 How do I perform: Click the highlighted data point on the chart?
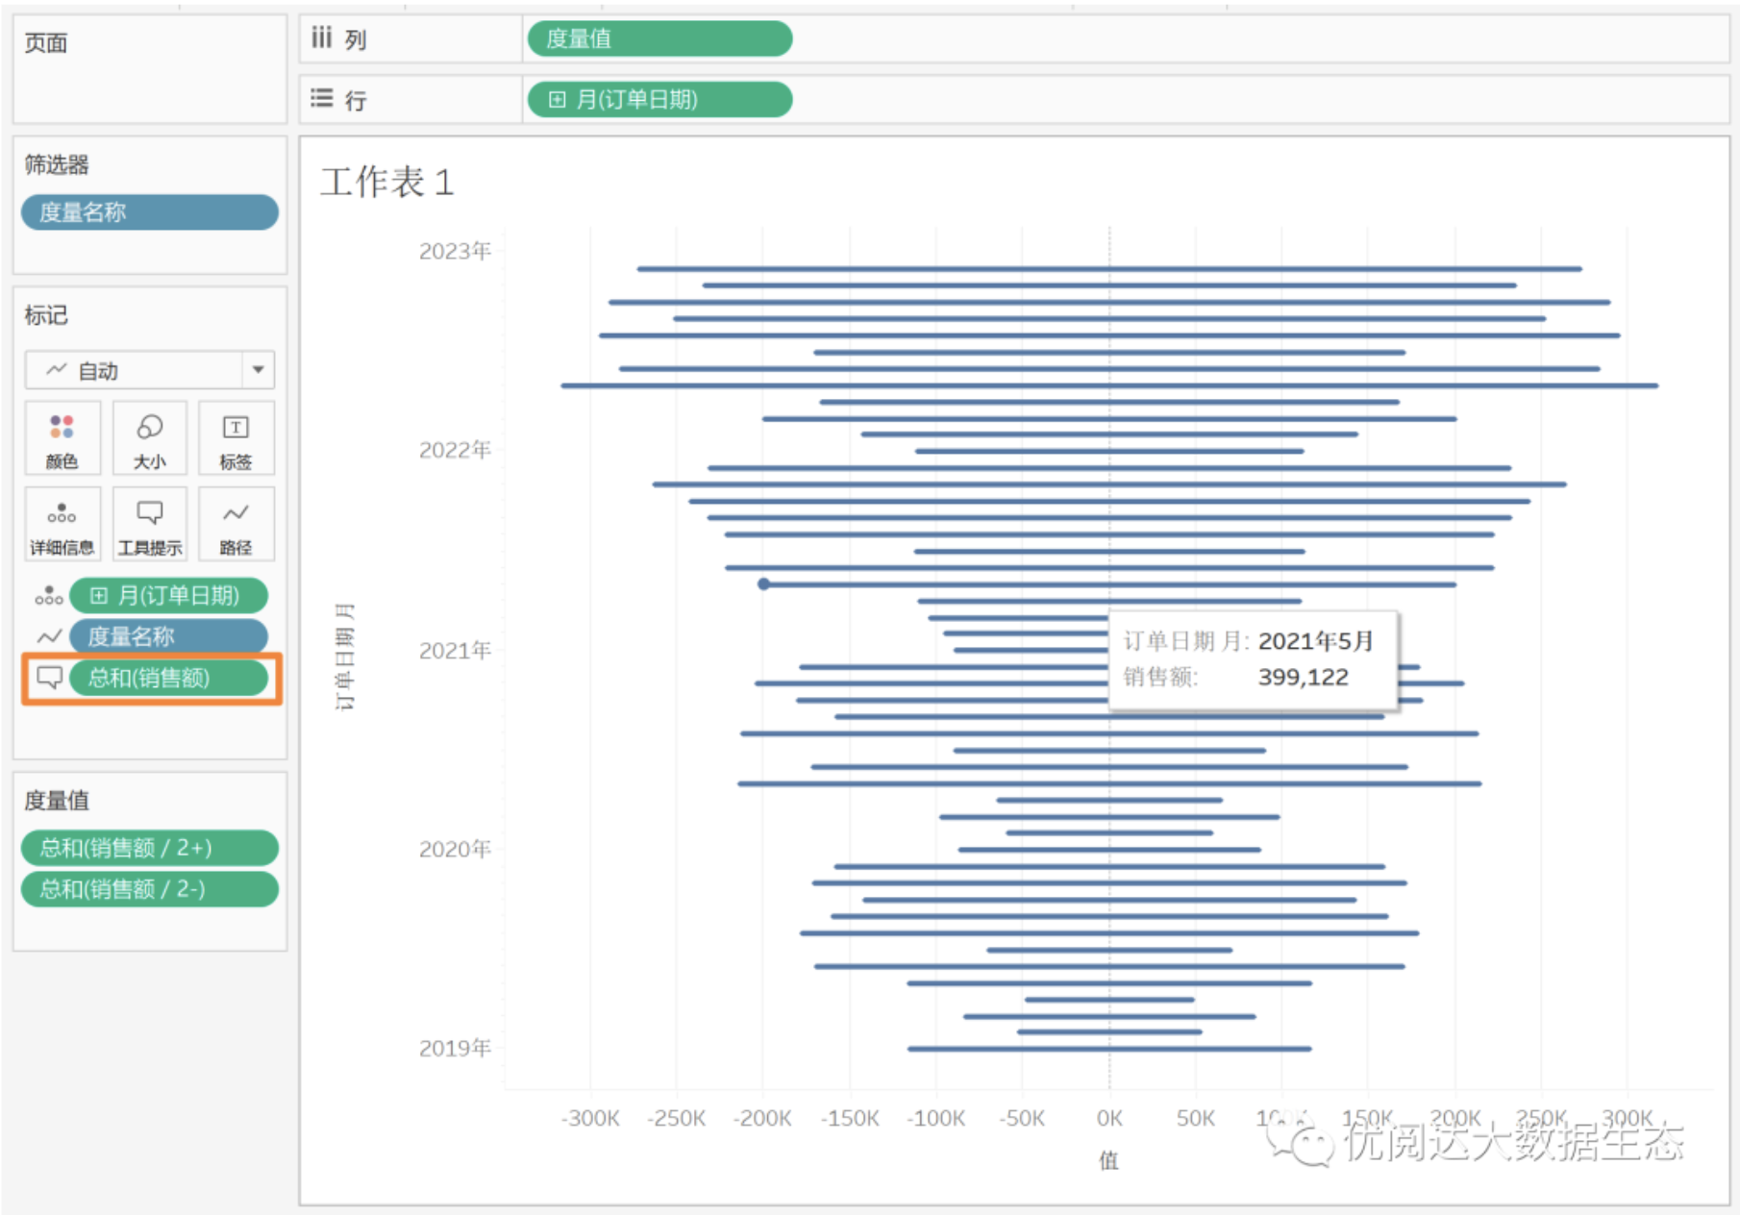pos(763,583)
